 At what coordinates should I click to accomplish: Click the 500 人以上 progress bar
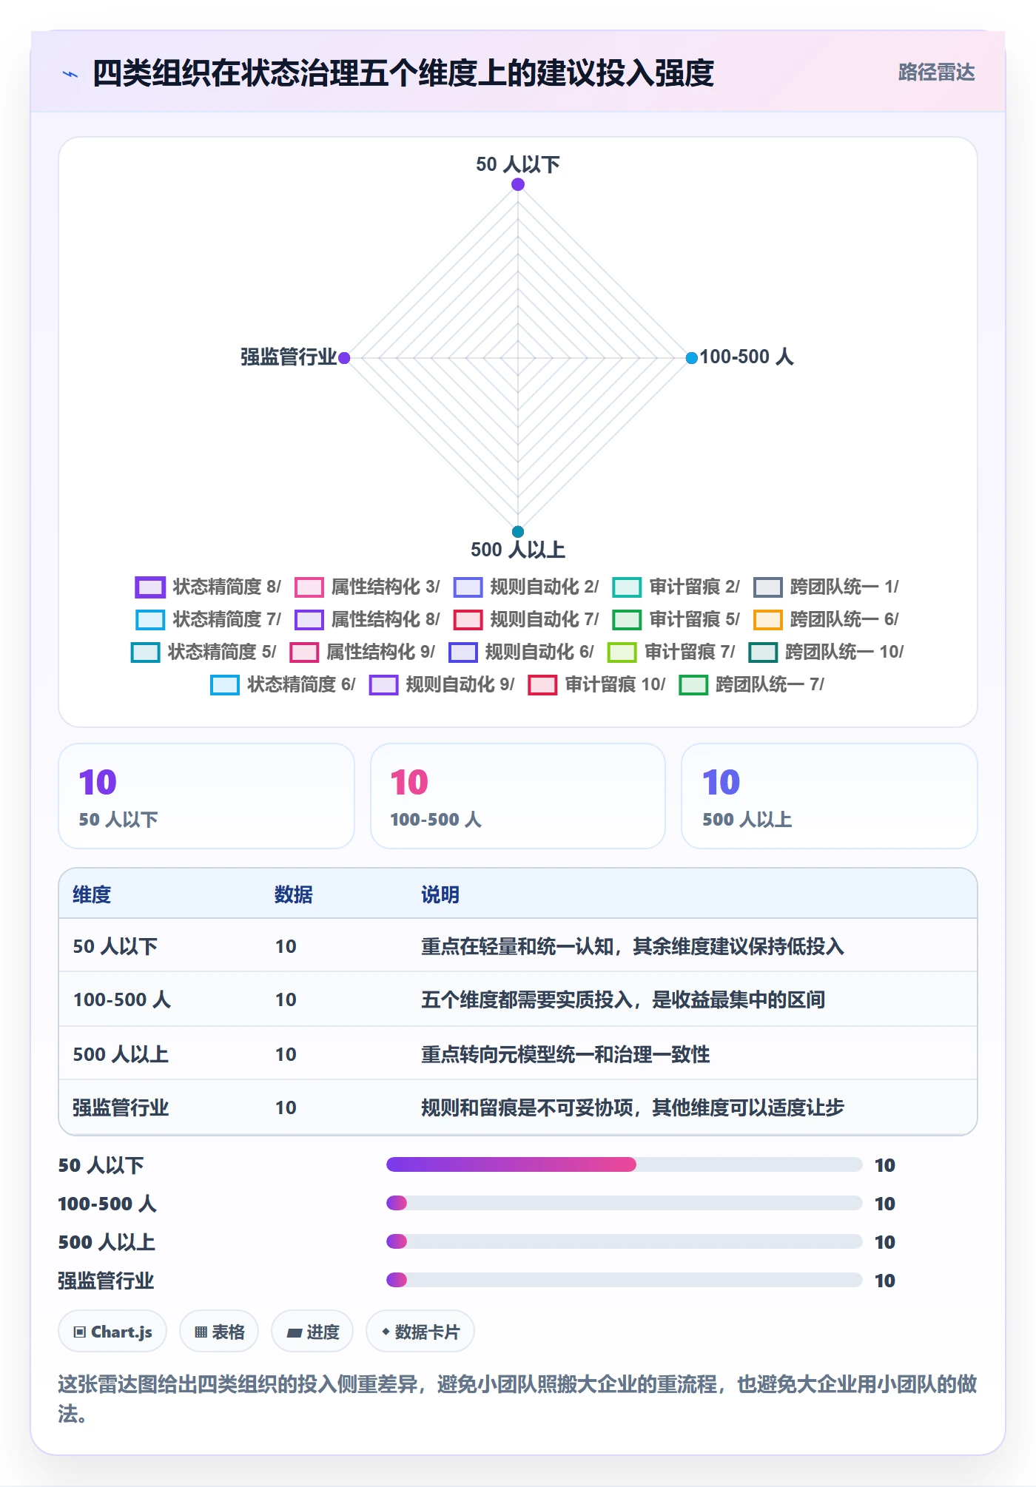624,1242
